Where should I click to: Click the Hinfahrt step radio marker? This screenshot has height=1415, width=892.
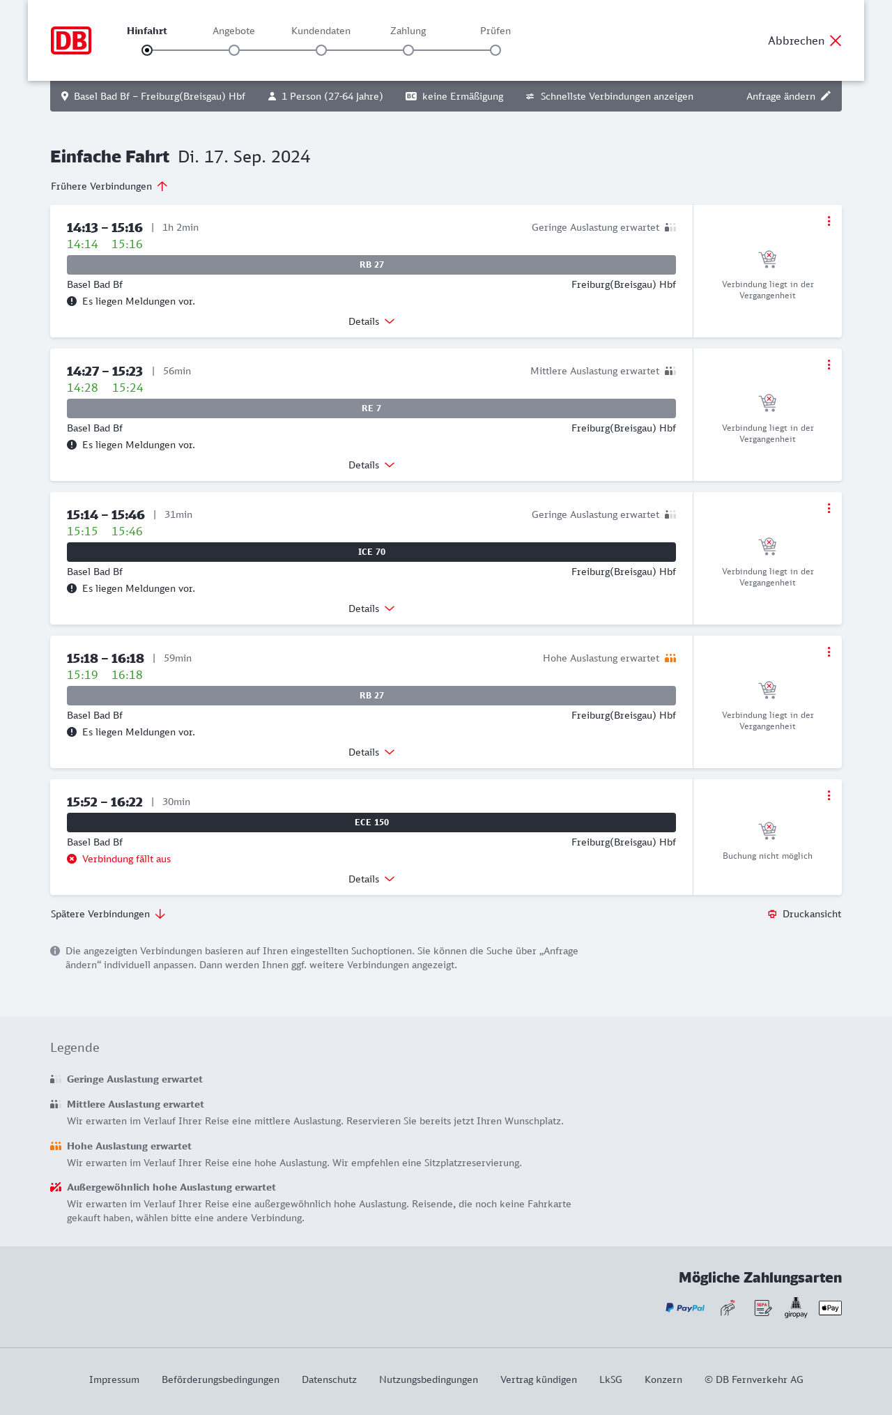147,50
